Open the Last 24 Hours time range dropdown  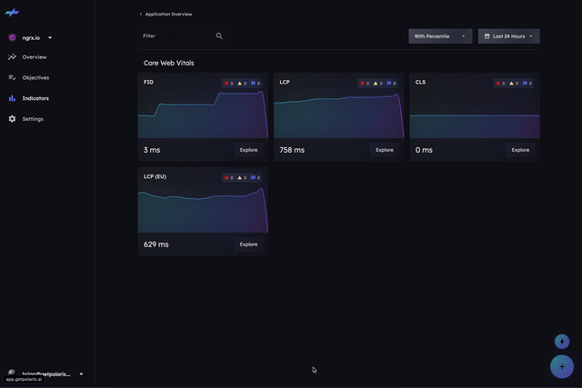[508, 36]
